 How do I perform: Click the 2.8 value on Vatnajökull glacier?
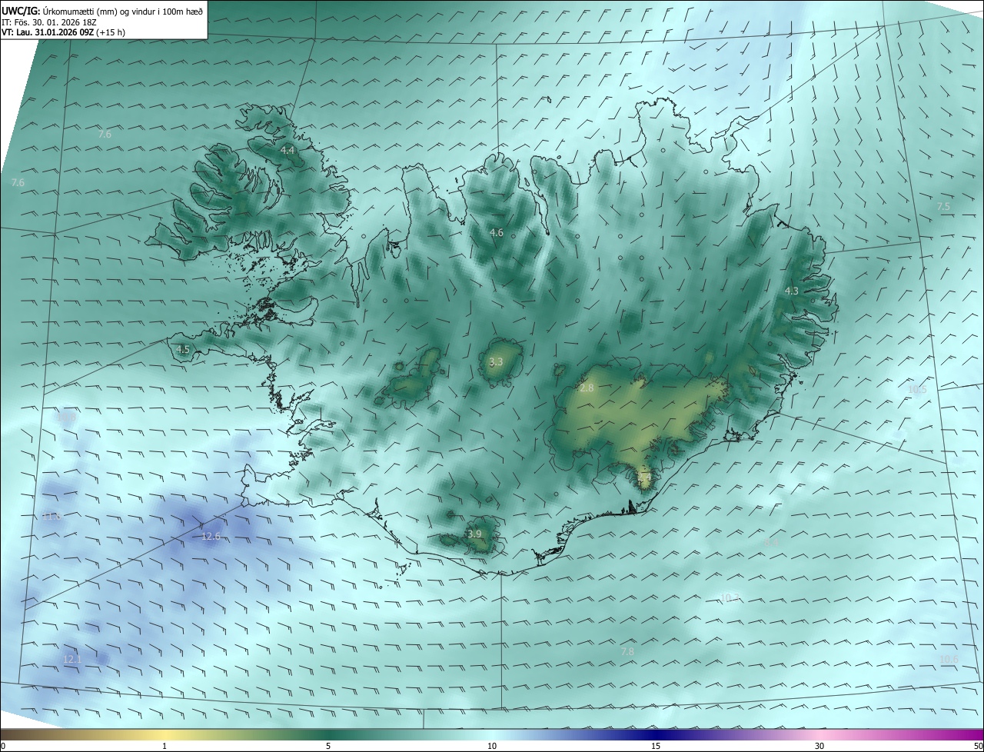click(587, 388)
